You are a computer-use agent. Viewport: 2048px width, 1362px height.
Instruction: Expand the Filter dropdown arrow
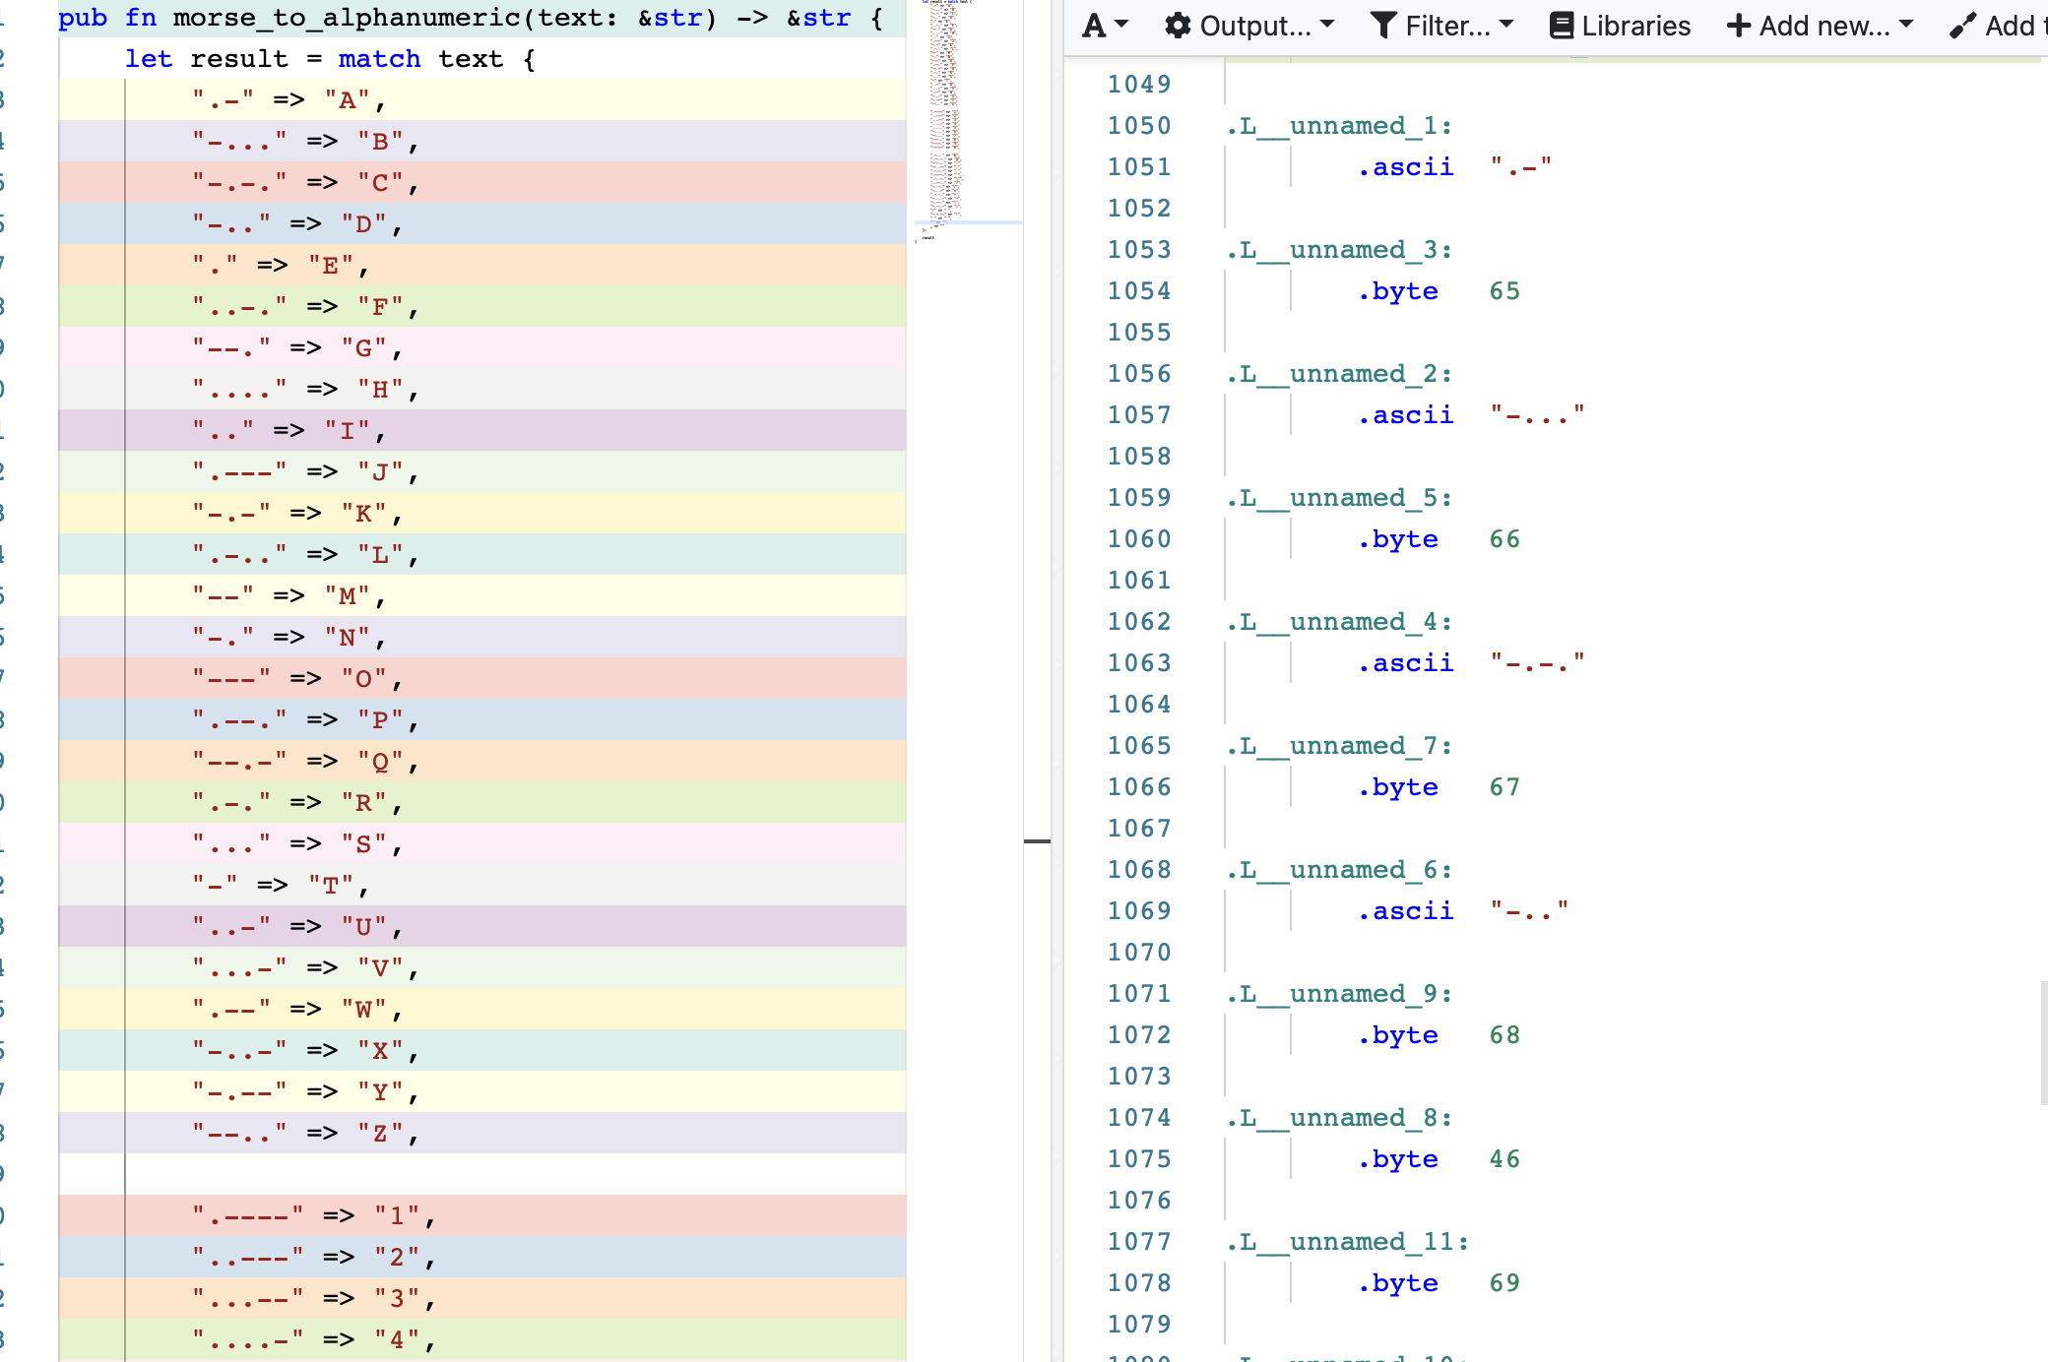tap(1506, 24)
